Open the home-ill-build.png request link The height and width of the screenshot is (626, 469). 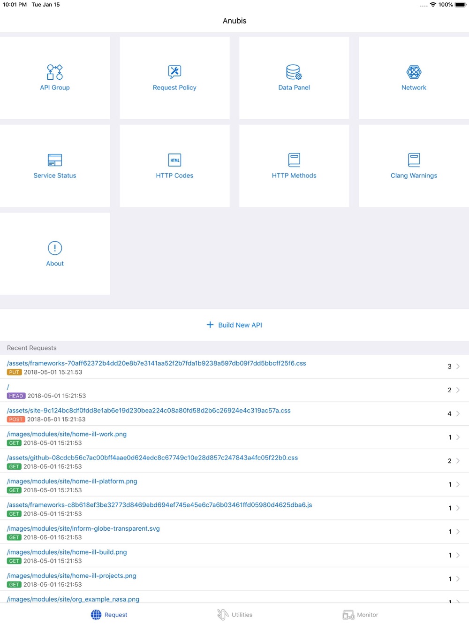click(67, 552)
